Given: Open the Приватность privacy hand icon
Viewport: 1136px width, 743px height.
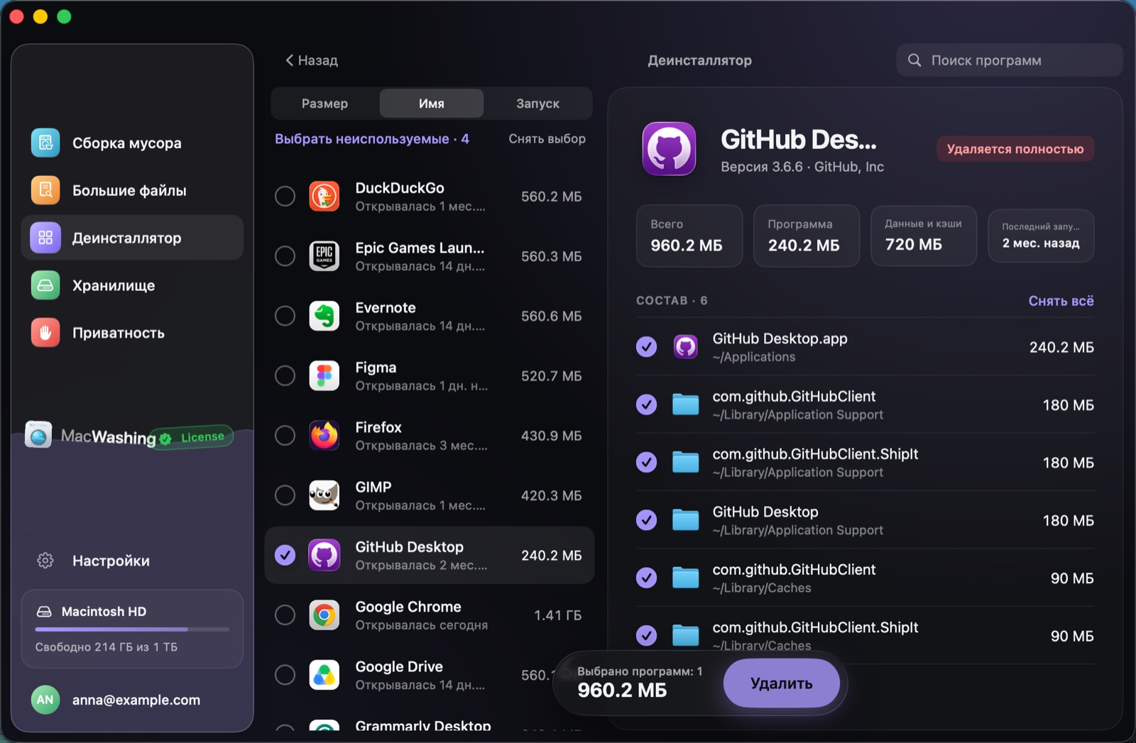Looking at the screenshot, I should 45,333.
